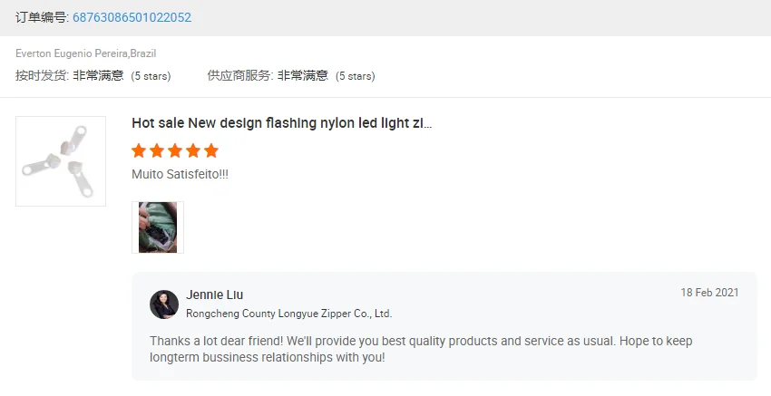
Task: Open Rongcheng County Longyue Zipper Co. link
Action: (288, 314)
